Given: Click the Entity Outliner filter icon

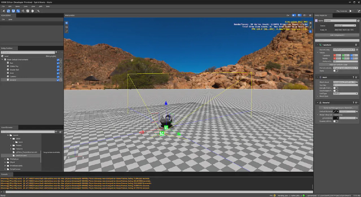Looking at the screenshot, I should (x=56, y=52).
